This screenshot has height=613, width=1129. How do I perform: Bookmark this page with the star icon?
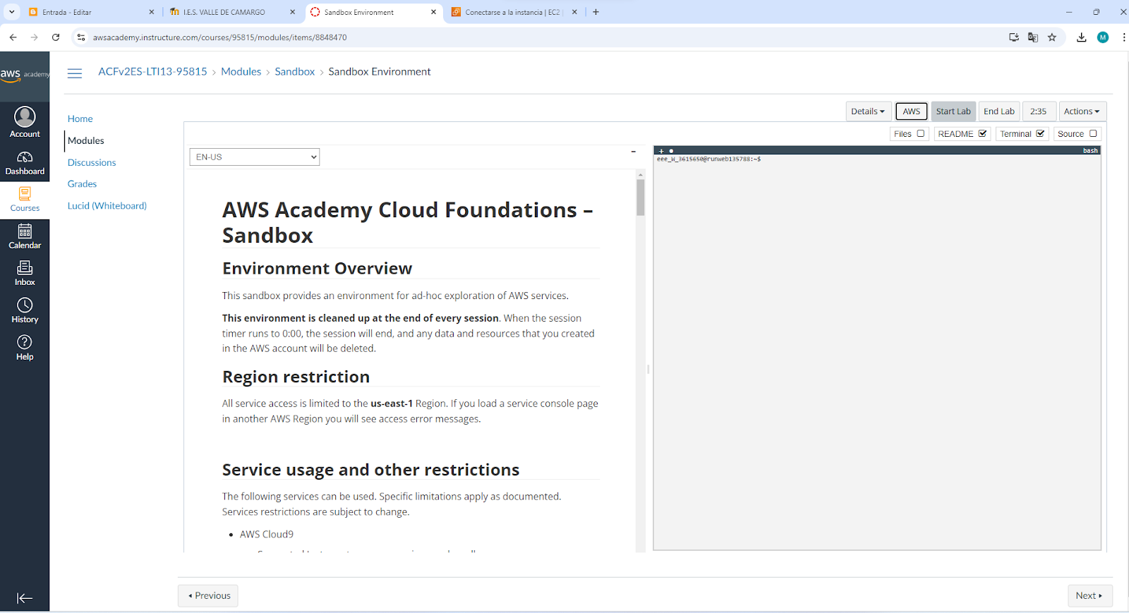click(x=1052, y=37)
